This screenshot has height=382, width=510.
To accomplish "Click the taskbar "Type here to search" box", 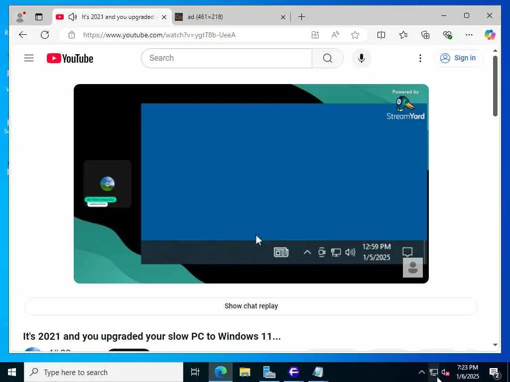I will tap(104, 372).
